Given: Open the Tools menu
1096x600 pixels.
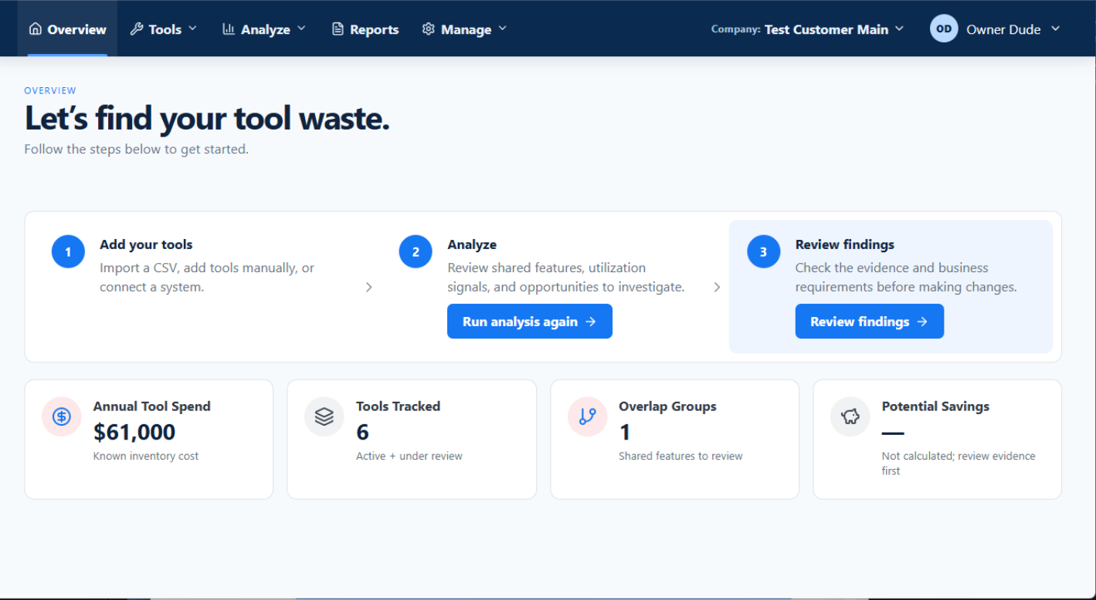Looking at the screenshot, I should 164,29.
